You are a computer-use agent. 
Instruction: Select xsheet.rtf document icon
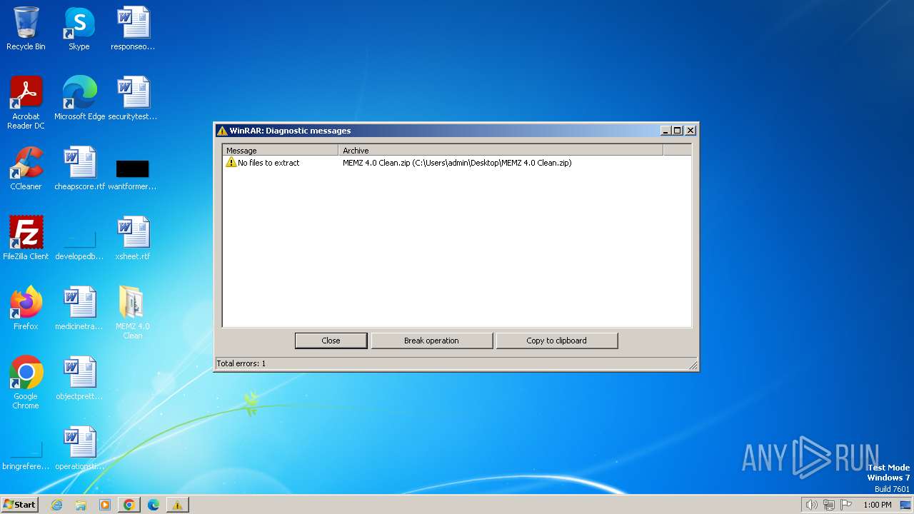pyautogui.click(x=133, y=238)
